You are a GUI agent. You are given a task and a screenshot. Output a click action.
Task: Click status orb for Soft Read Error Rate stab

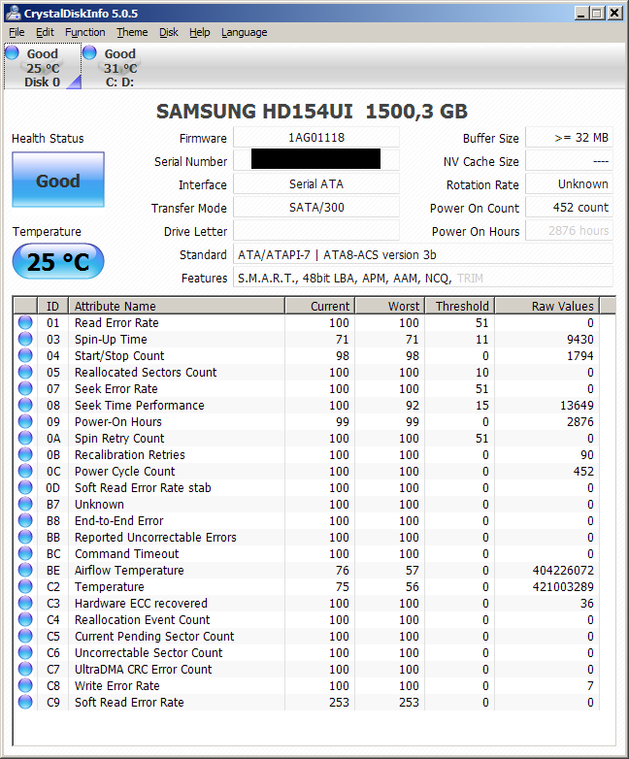(x=25, y=487)
